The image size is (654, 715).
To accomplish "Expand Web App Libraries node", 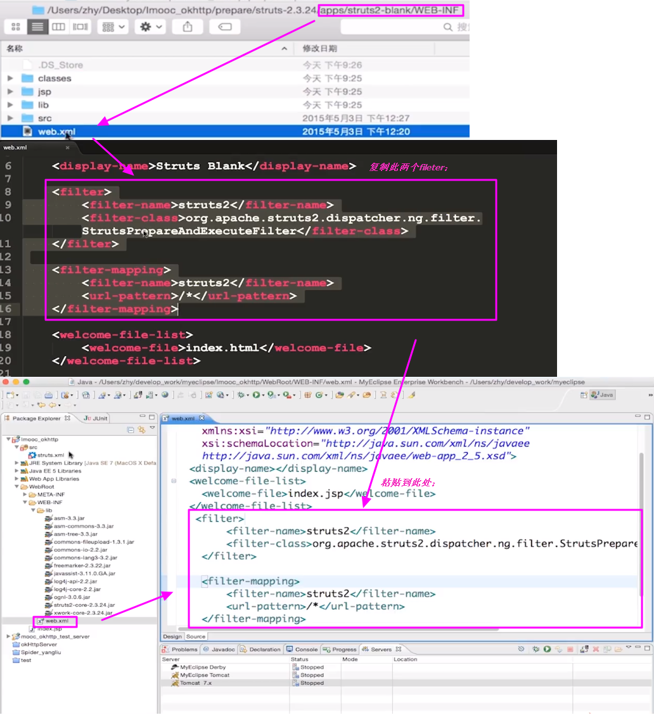I will pyautogui.click(x=17, y=479).
